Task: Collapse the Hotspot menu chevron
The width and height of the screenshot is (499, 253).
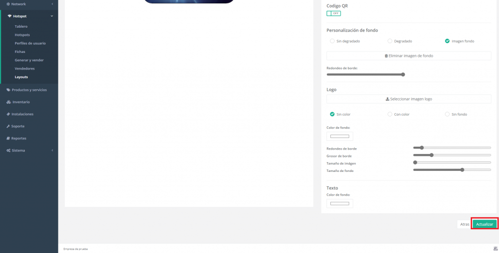Action: tap(52, 16)
